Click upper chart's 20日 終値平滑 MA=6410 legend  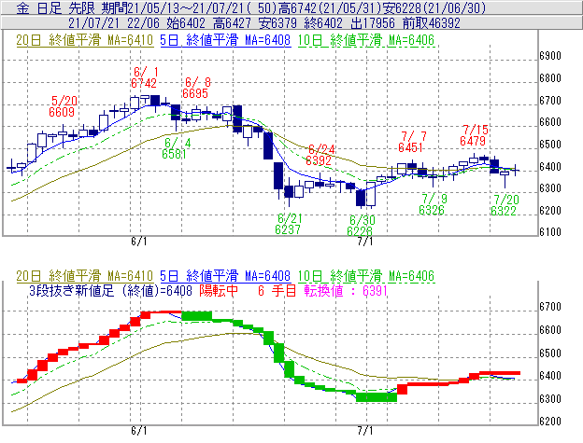(85, 40)
